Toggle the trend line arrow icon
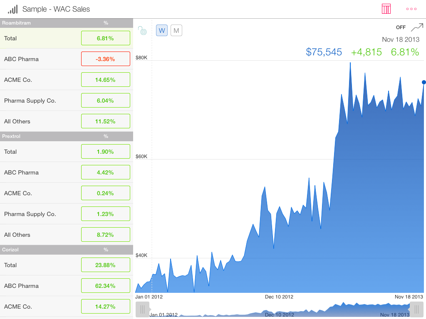This screenshot has height=319, width=426. [x=417, y=27]
